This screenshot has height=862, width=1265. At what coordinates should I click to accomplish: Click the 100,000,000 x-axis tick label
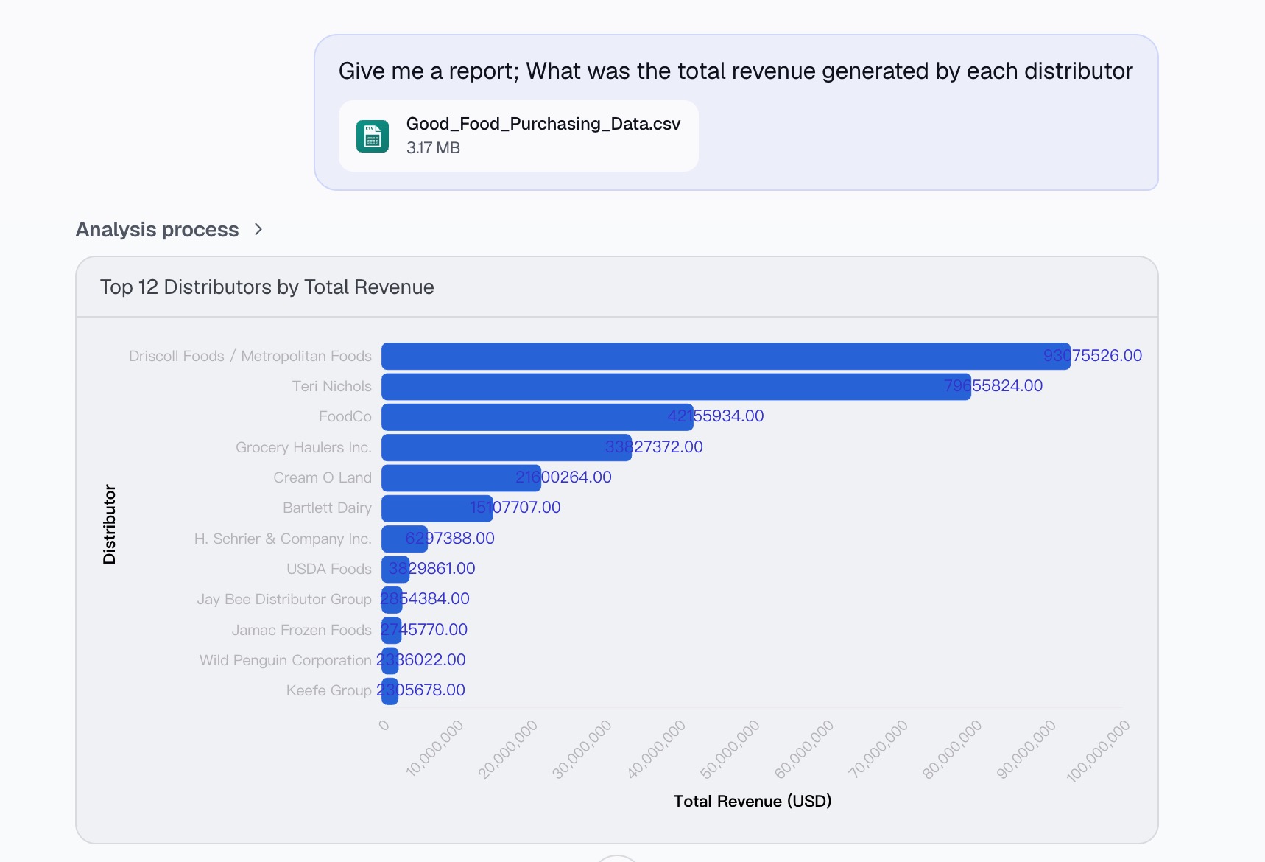(1098, 751)
